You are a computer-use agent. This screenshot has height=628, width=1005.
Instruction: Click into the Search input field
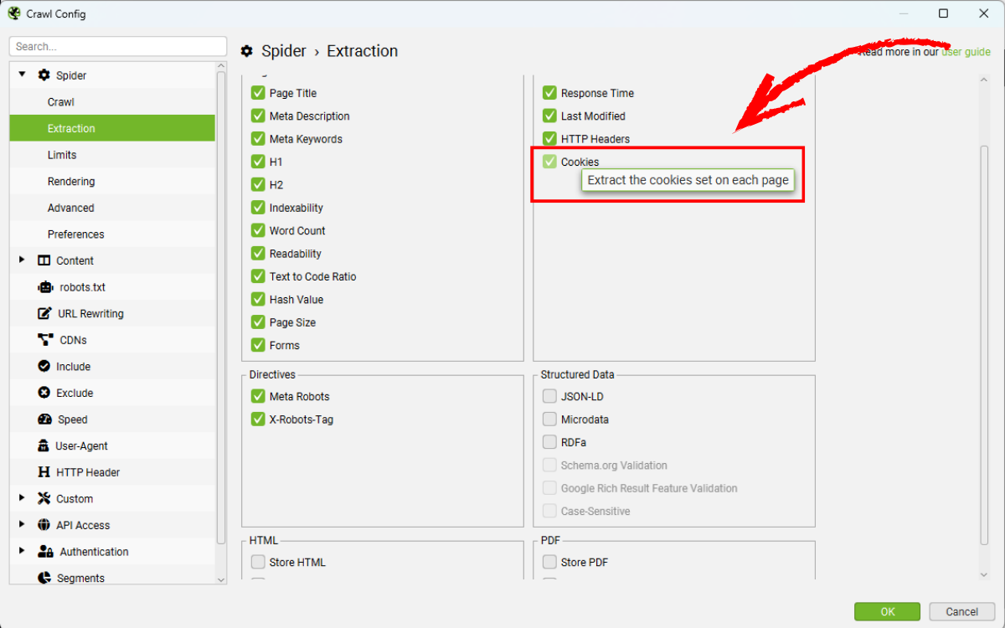coord(117,47)
